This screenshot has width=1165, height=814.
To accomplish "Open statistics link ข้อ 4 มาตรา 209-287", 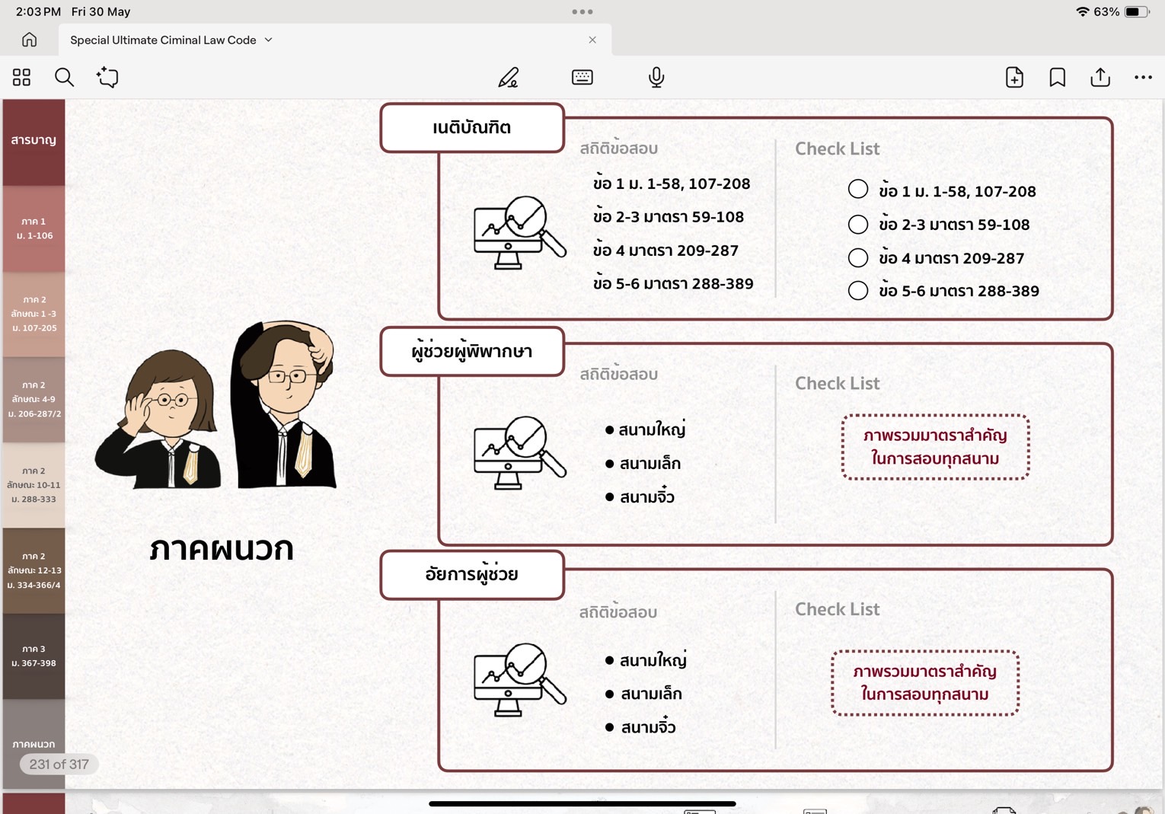I will (665, 251).
